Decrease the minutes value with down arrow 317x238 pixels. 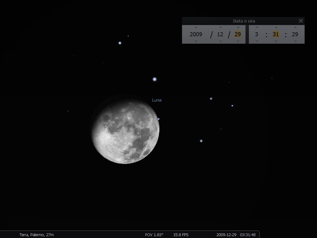[x=276, y=41]
